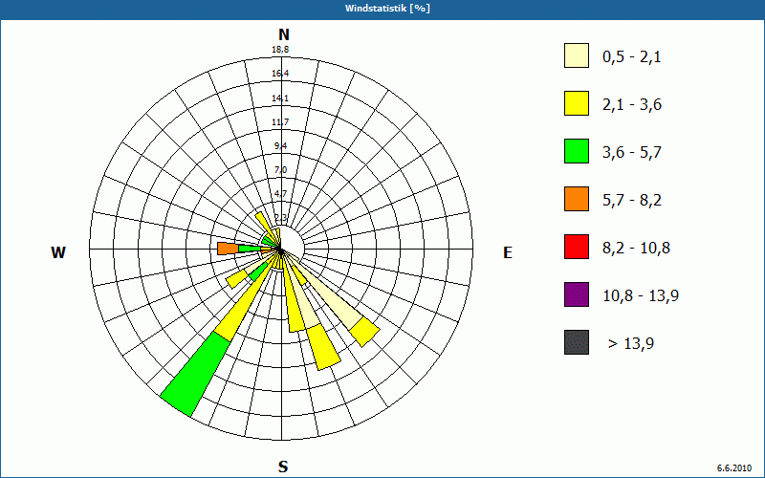765x478 pixels.
Task: Select the orange segment of west bar
Action: 228,249
